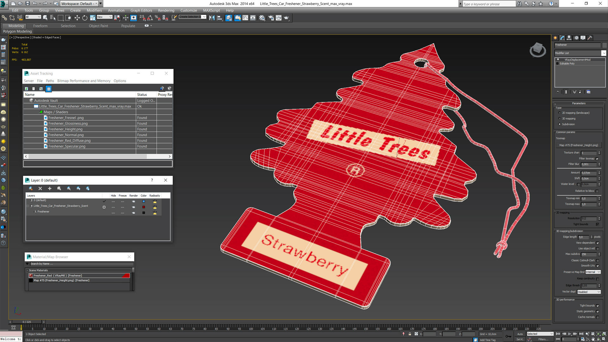
Task: Open the Material Editor icon
Action: coord(262,18)
